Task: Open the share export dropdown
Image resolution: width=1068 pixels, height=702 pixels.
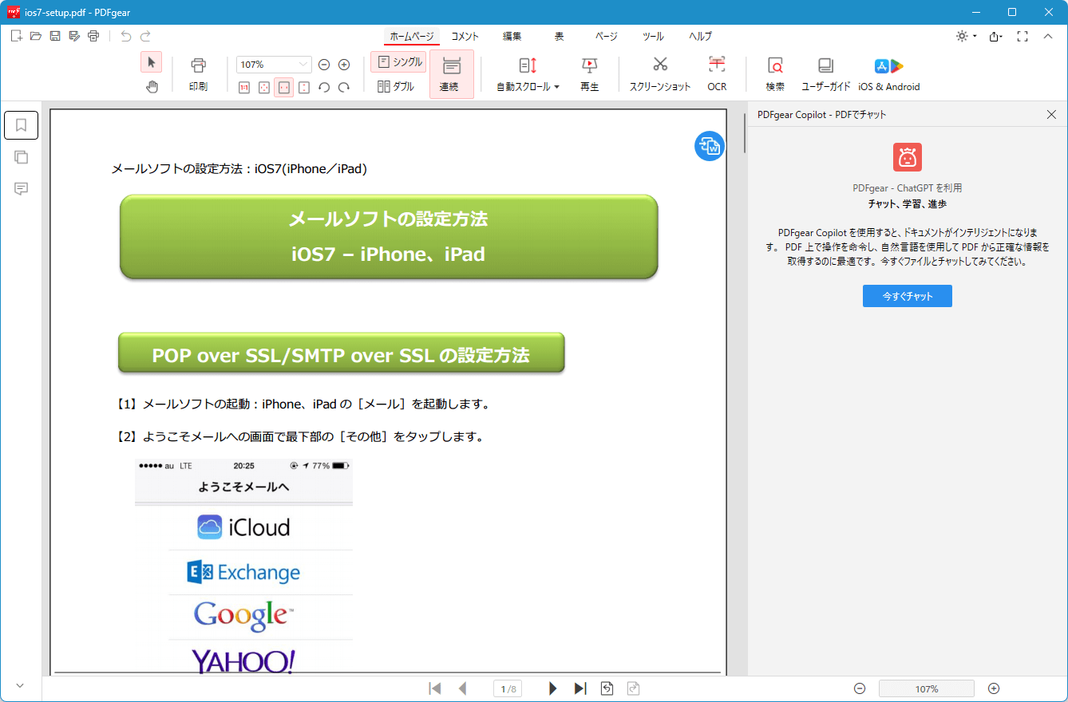Action: click(996, 36)
